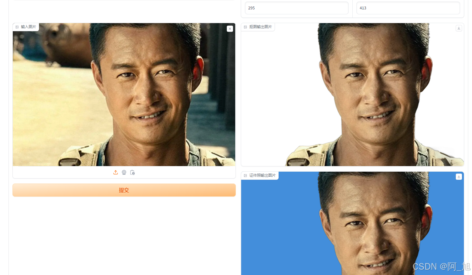
Task: Click the 输入图片 panel label
Action: point(28,27)
